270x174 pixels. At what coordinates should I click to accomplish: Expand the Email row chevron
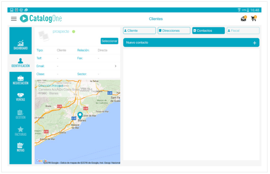pos(116,66)
